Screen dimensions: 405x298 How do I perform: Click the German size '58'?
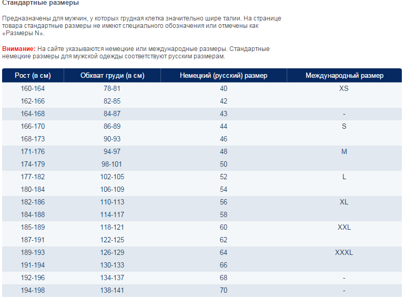pyautogui.click(x=224, y=214)
